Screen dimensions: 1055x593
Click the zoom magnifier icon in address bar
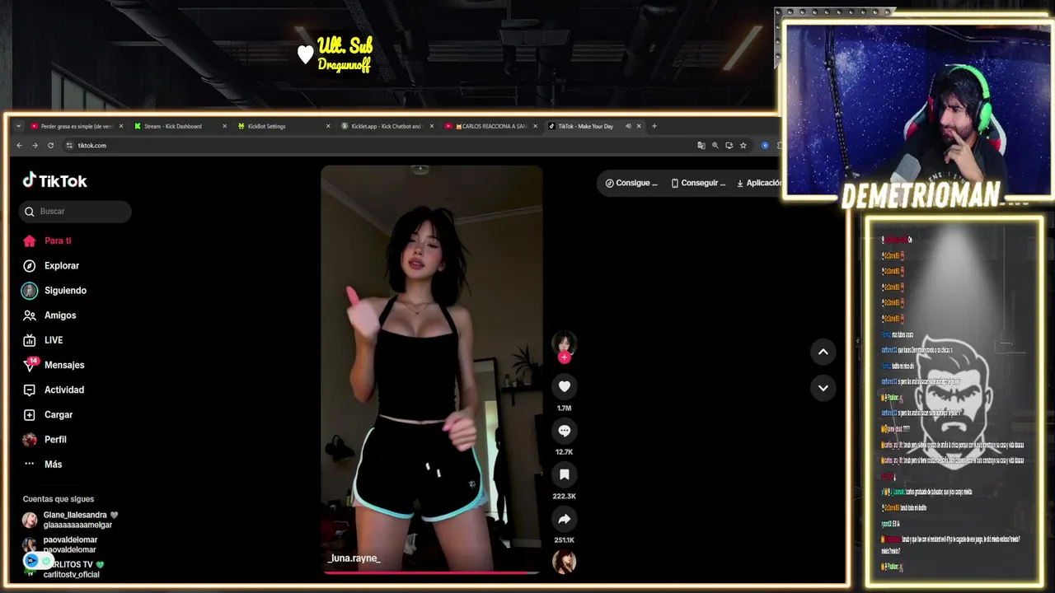pos(715,145)
